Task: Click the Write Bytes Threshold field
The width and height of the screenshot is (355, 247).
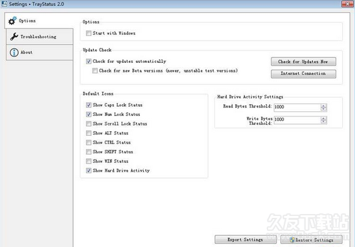Action: 297,120
